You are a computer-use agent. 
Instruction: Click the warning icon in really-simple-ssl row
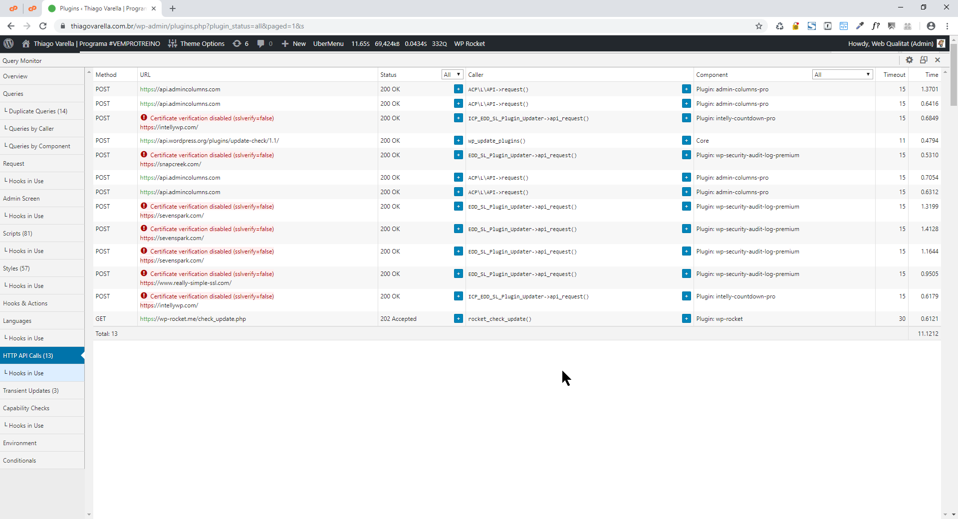[144, 273]
